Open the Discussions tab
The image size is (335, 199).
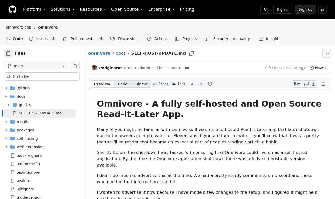tap(125, 39)
